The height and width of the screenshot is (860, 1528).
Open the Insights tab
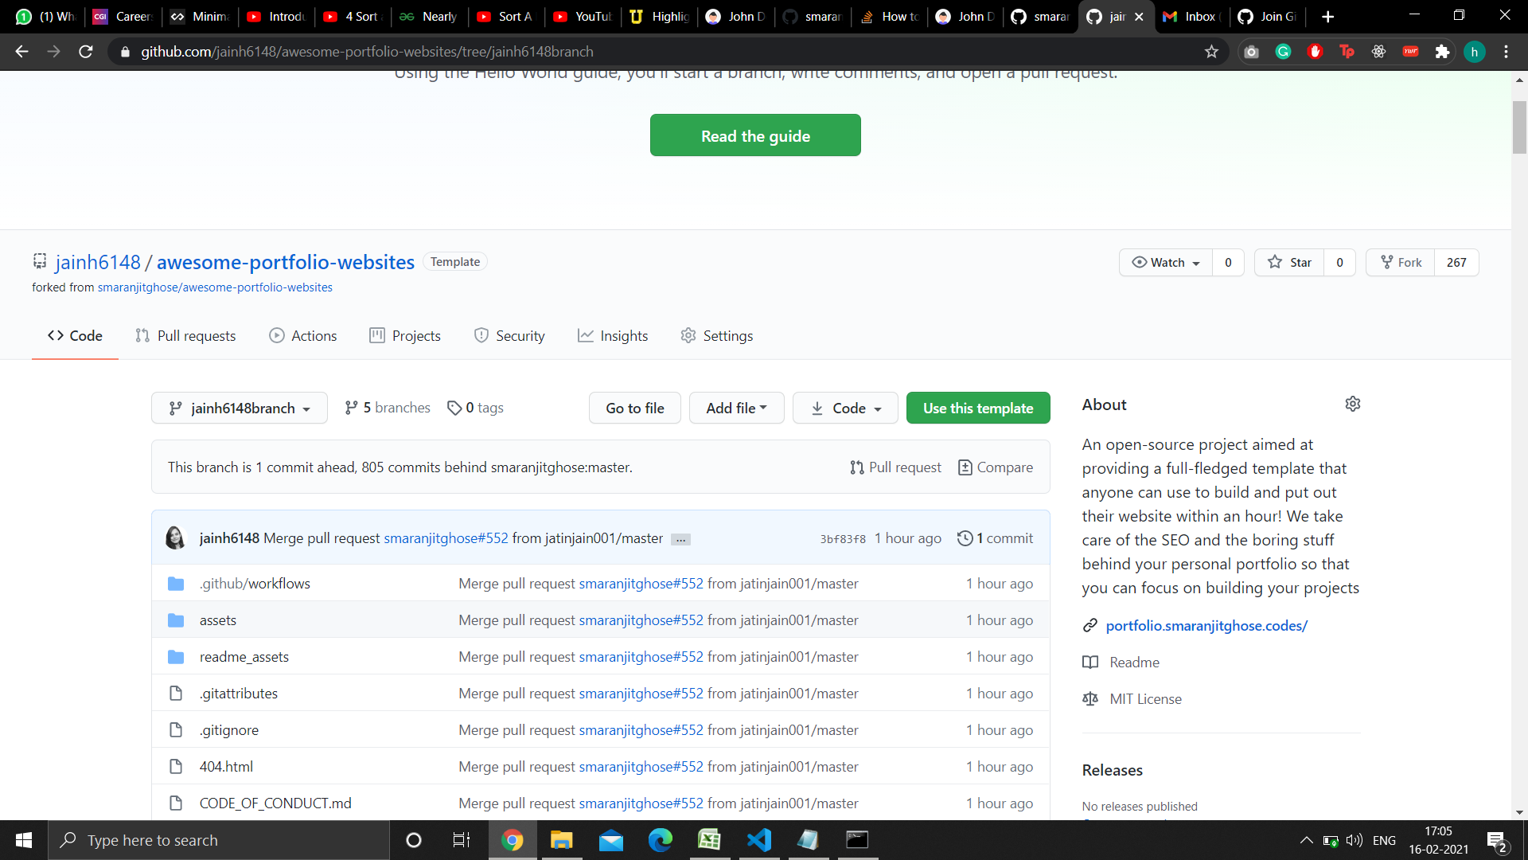613,335
